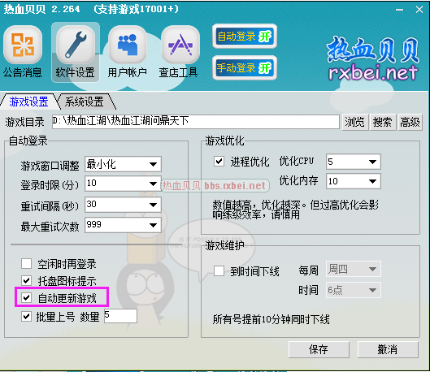The width and height of the screenshot is (430, 372).
Task: Enable the 空闲时再登录 checkbox
Action: (x=26, y=263)
